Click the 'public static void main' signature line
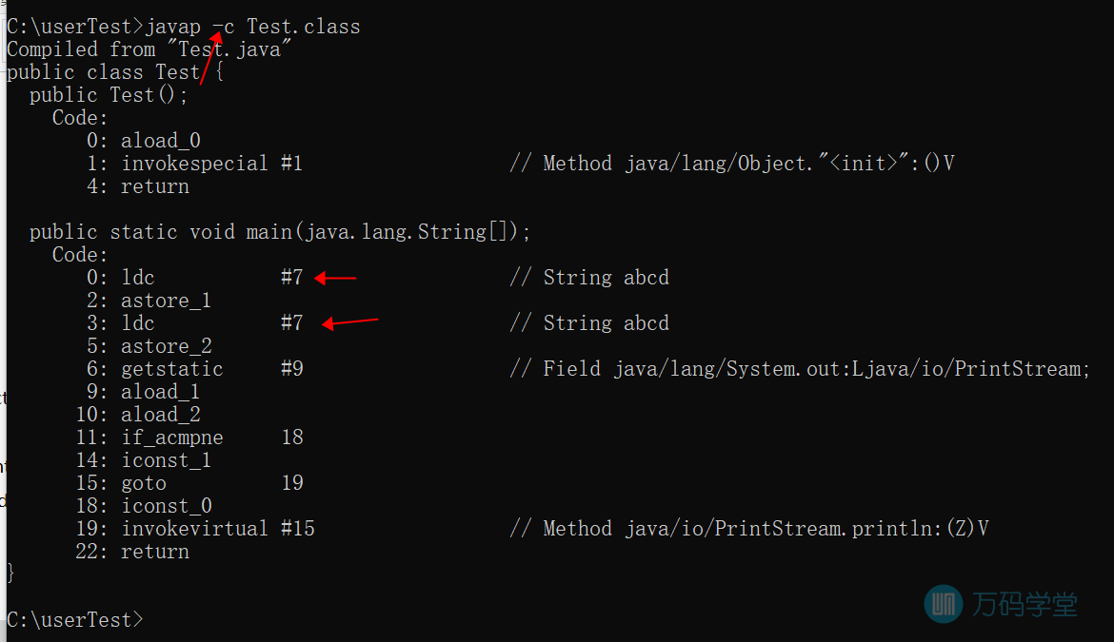 280,232
